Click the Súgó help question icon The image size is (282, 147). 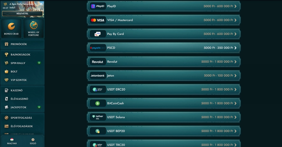click(33, 140)
